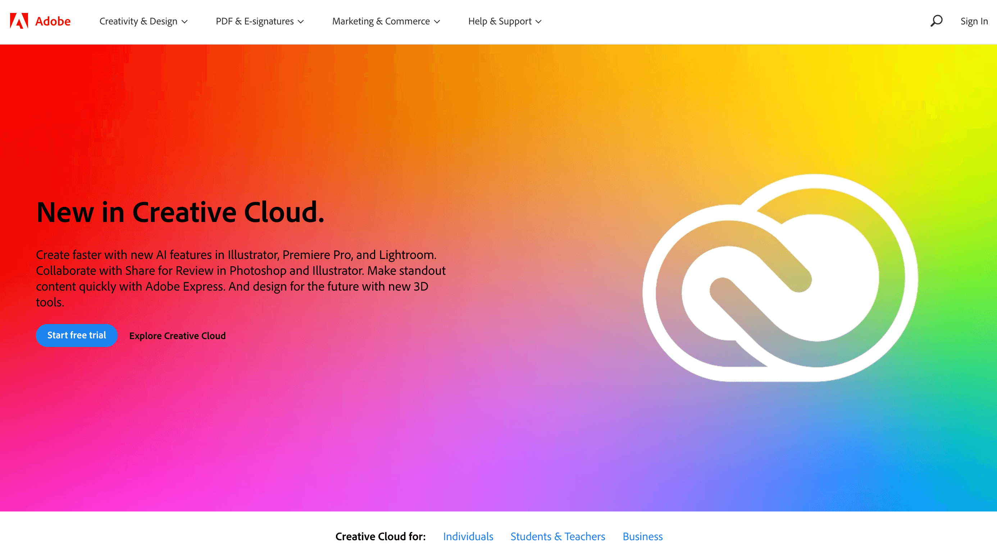Open the Marketing & Commerce dropdown
The width and height of the screenshot is (997, 551).
click(x=386, y=21)
